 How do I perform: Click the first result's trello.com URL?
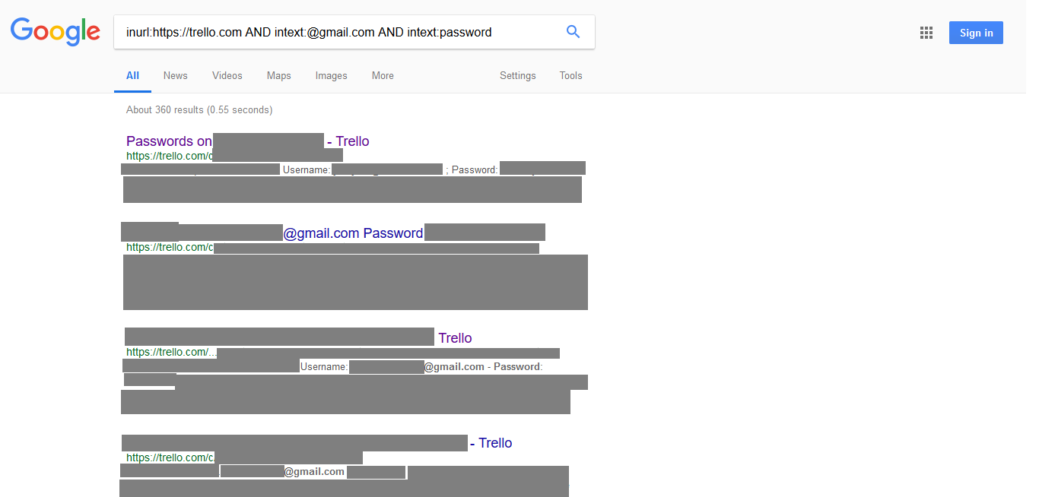(169, 156)
